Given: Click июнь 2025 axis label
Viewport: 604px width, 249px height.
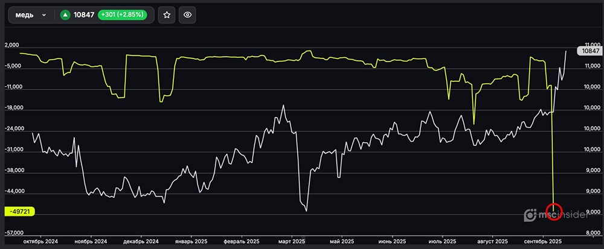Looking at the screenshot, I should point(392,240).
